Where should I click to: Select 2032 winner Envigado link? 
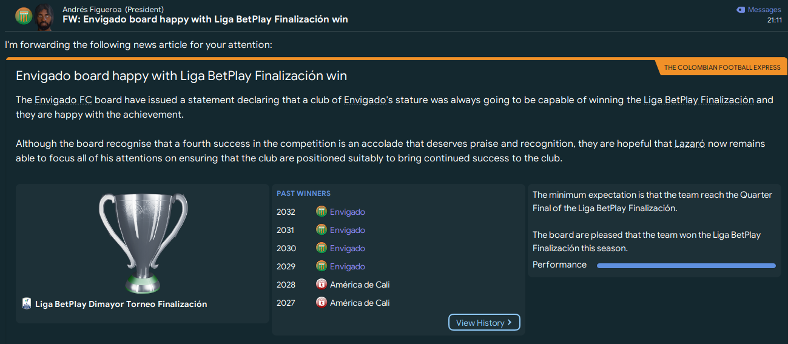click(x=348, y=212)
